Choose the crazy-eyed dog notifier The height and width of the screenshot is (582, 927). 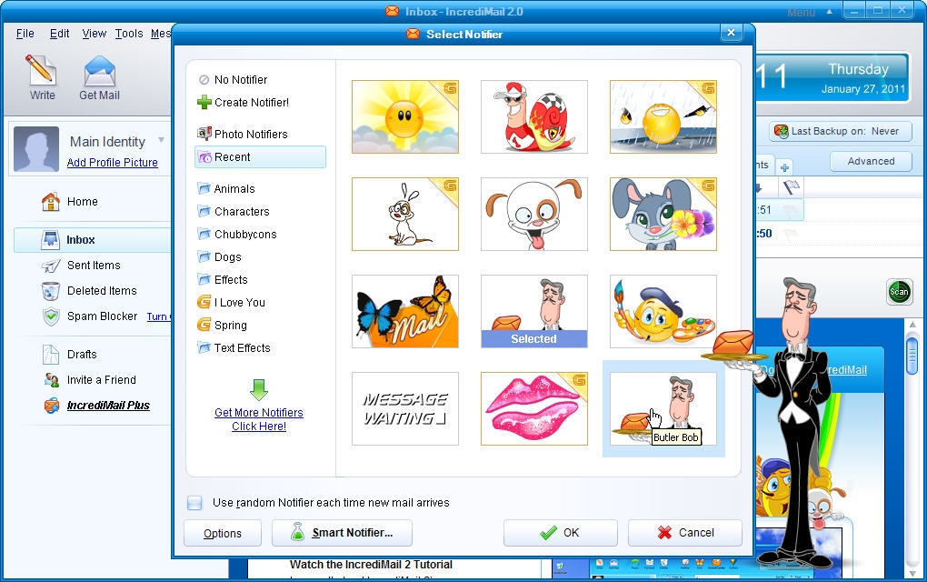pos(533,214)
